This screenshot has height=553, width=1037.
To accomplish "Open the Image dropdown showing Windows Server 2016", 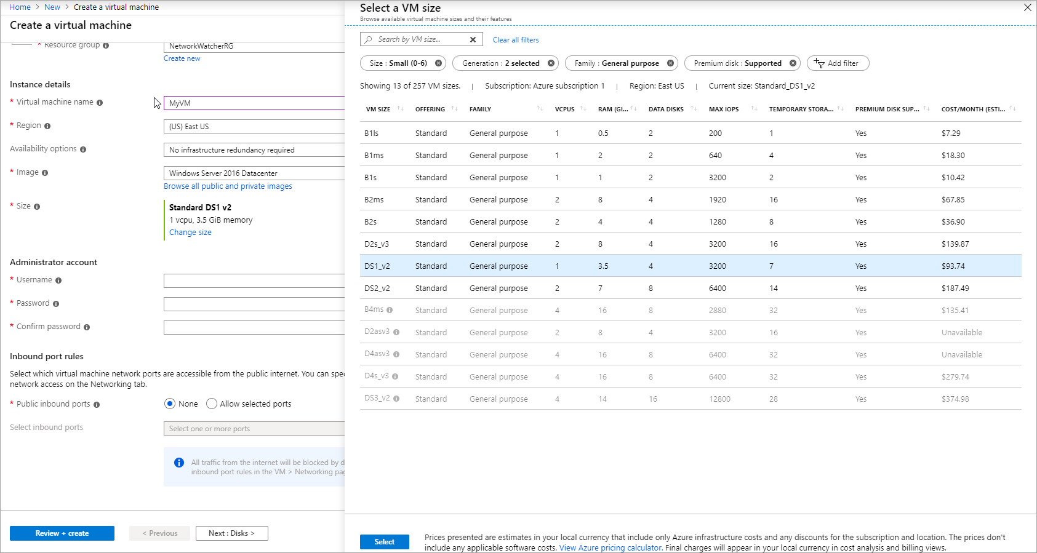I will coord(254,173).
